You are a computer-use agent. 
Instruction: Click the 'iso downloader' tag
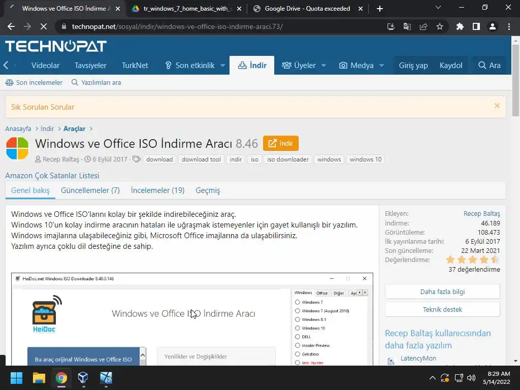pyautogui.click(x=288, y=159)
